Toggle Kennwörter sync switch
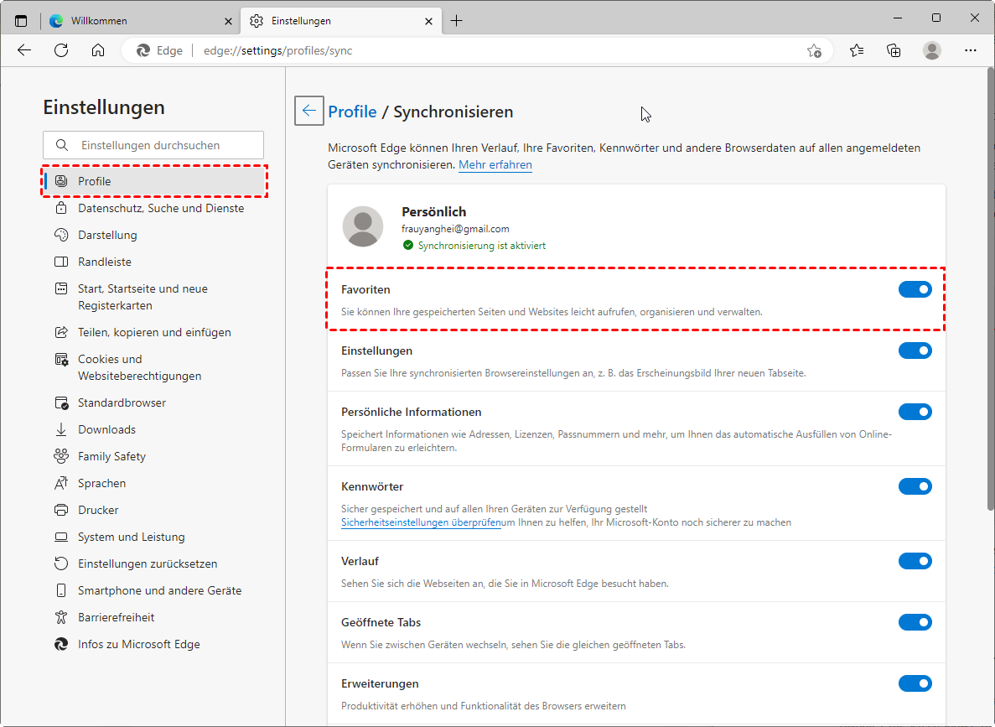This screenshot has width=995, height=727. [x=915, y=486]
